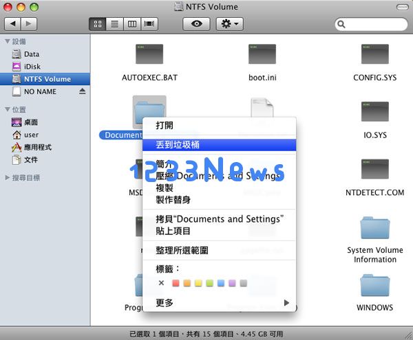This screenshot has height=340, width=413.
Task: Select AUTOEXEC.BAT file icon
Action: click(149, 54)
